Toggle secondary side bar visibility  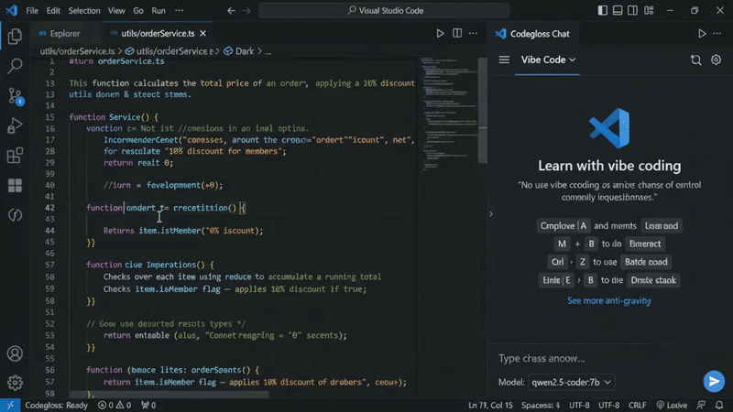632,10
